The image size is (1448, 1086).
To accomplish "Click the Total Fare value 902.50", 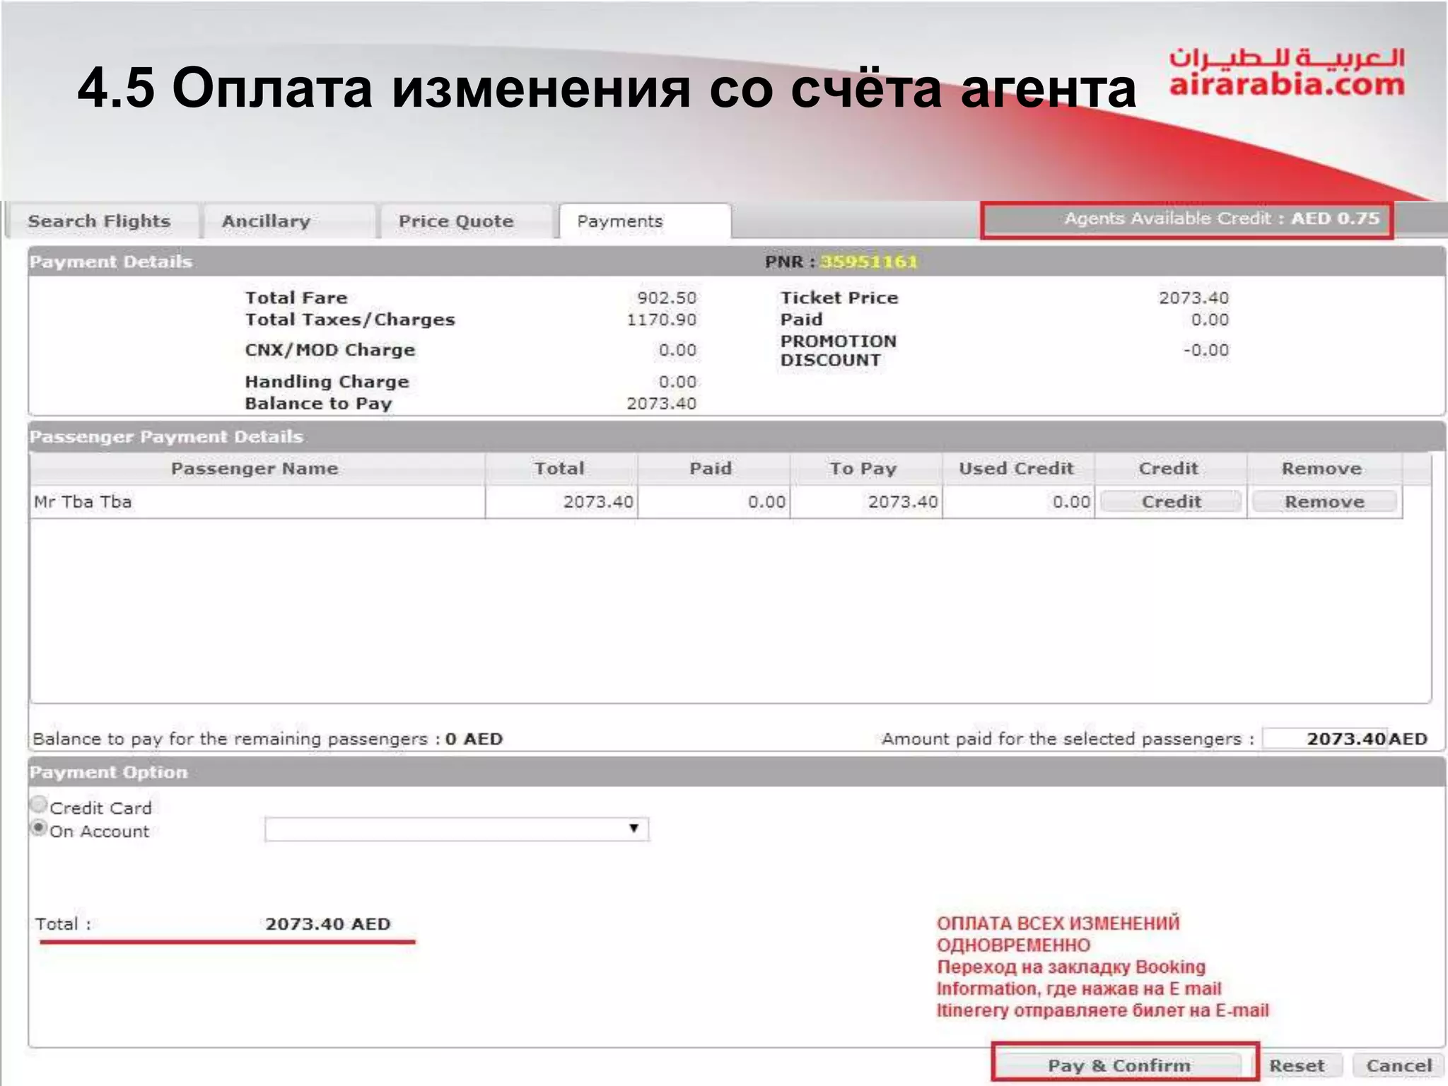I will pyautogui.click(x=667, y=298).
